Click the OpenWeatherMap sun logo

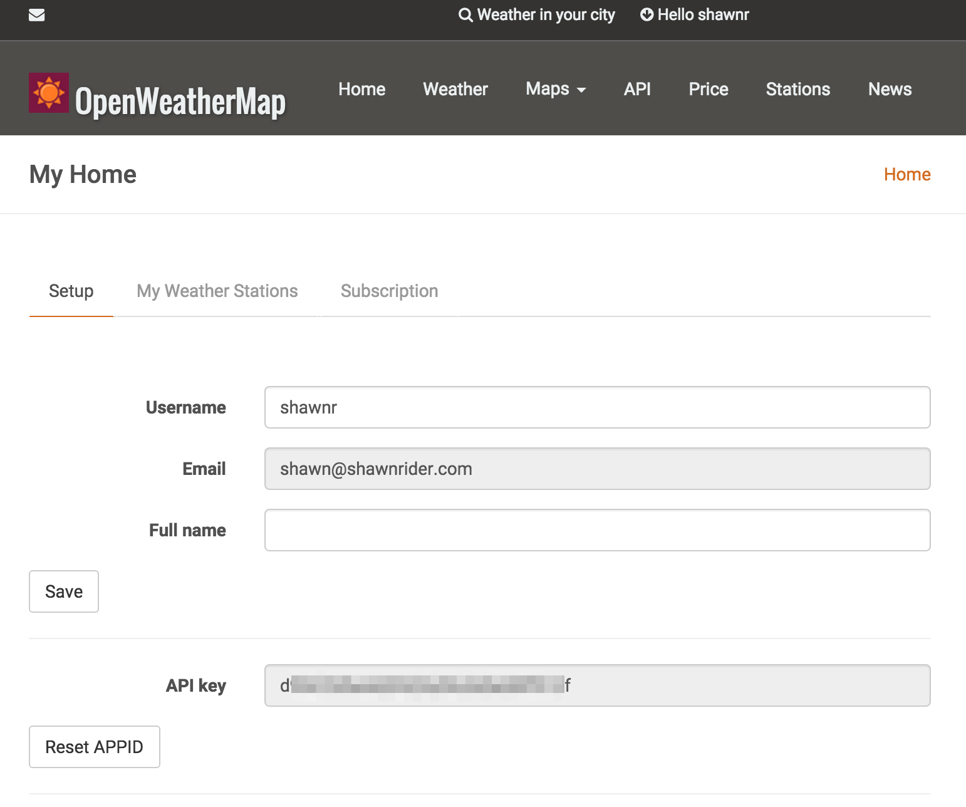(49, 93)
